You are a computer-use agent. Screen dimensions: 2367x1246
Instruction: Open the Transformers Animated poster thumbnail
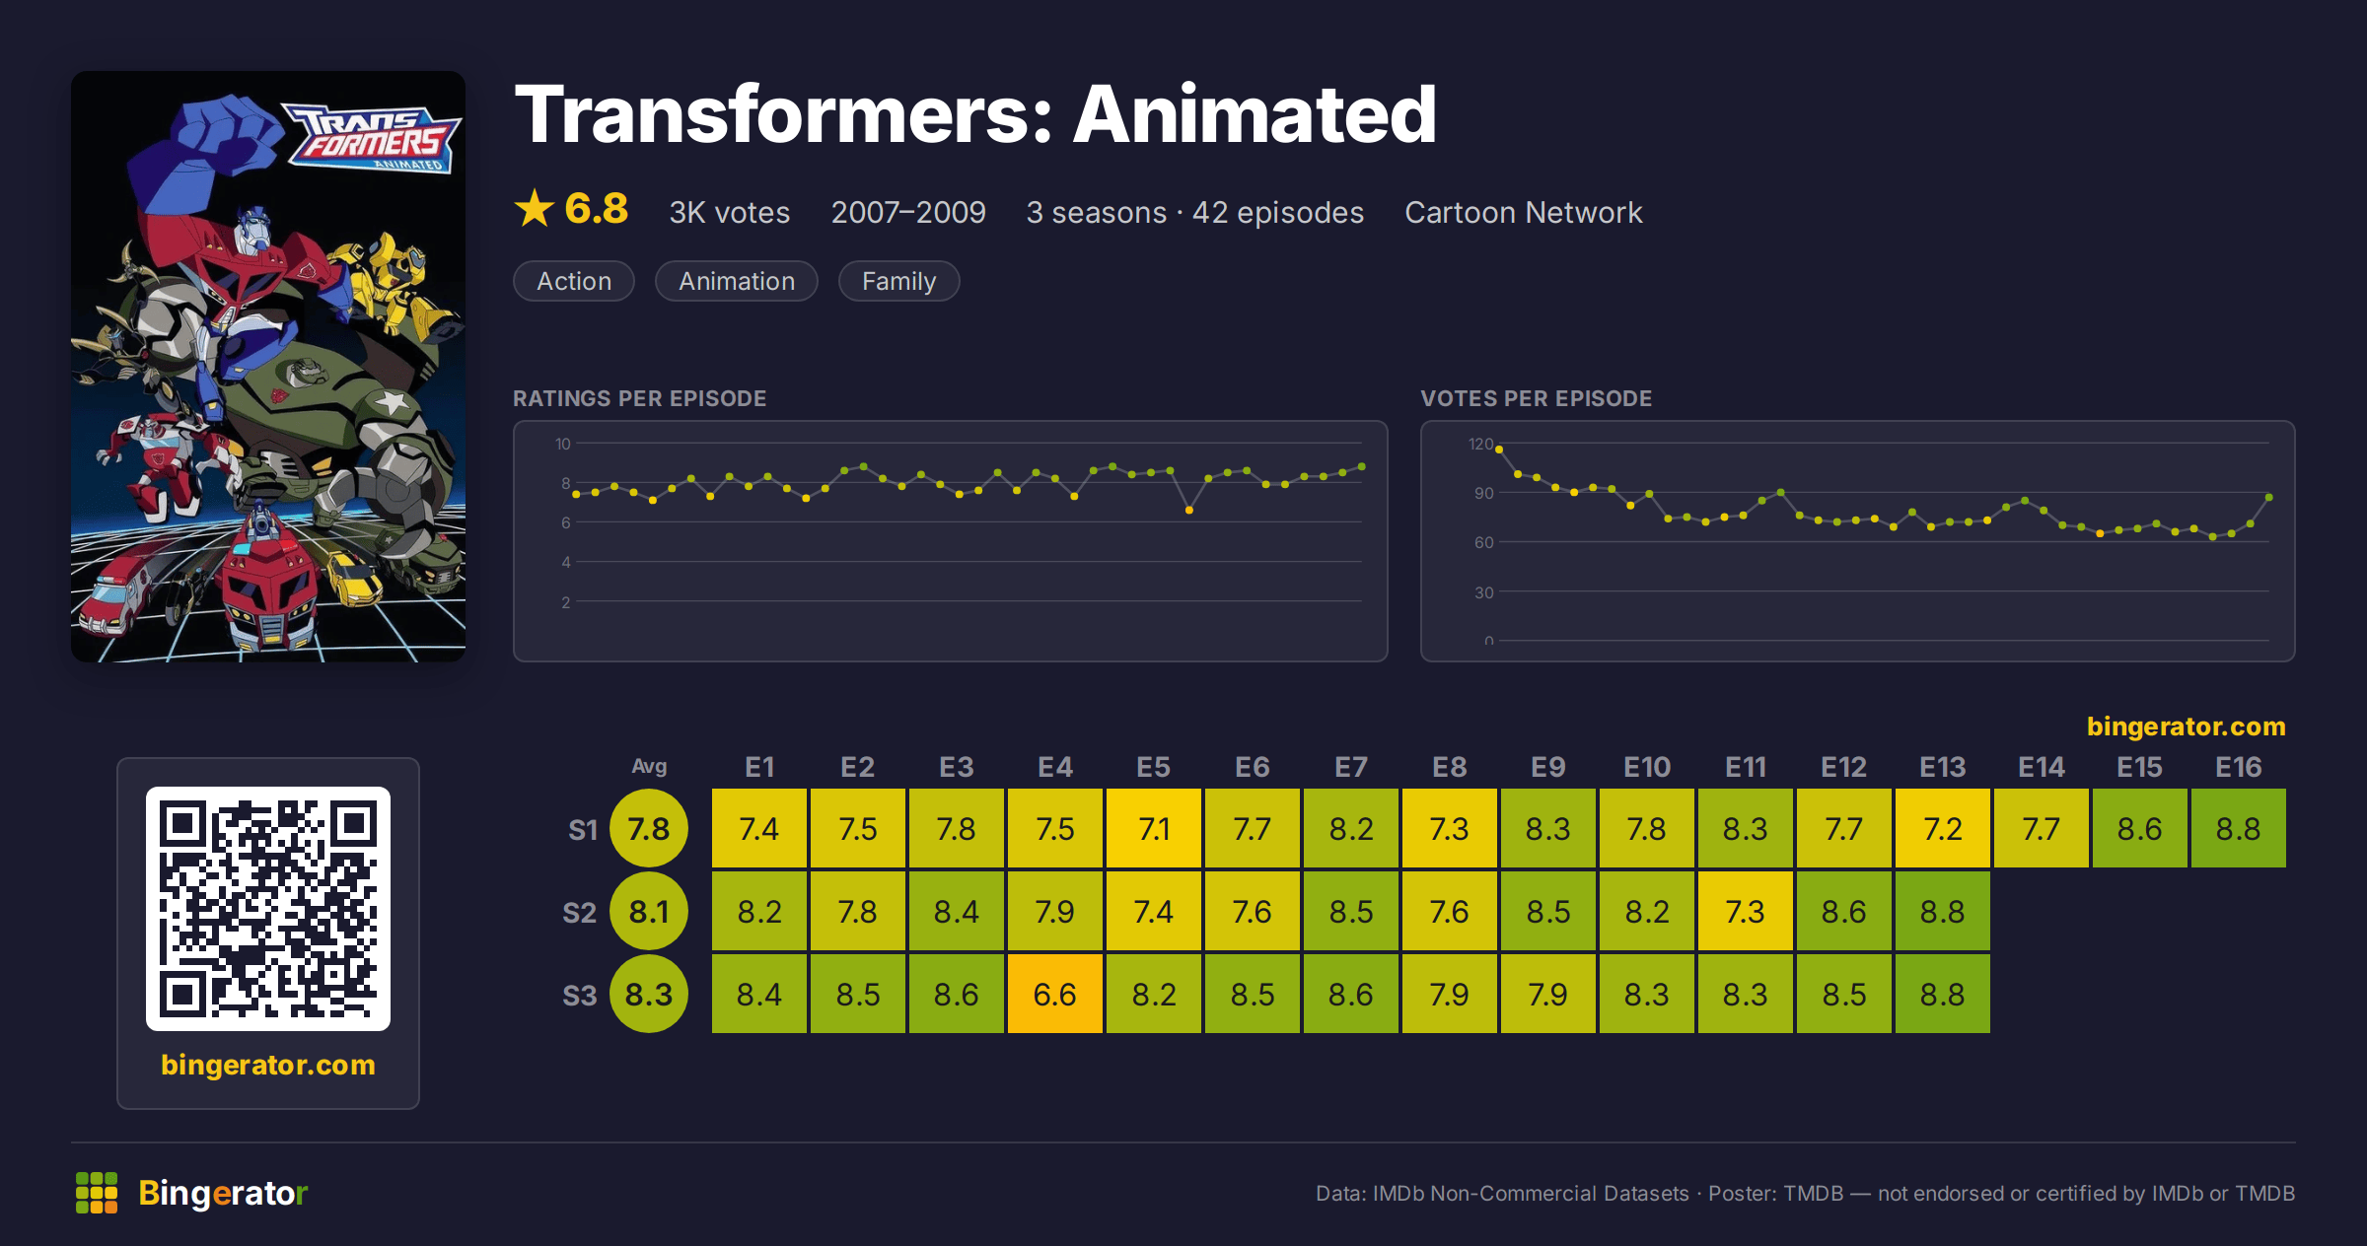tap(268, 367)
